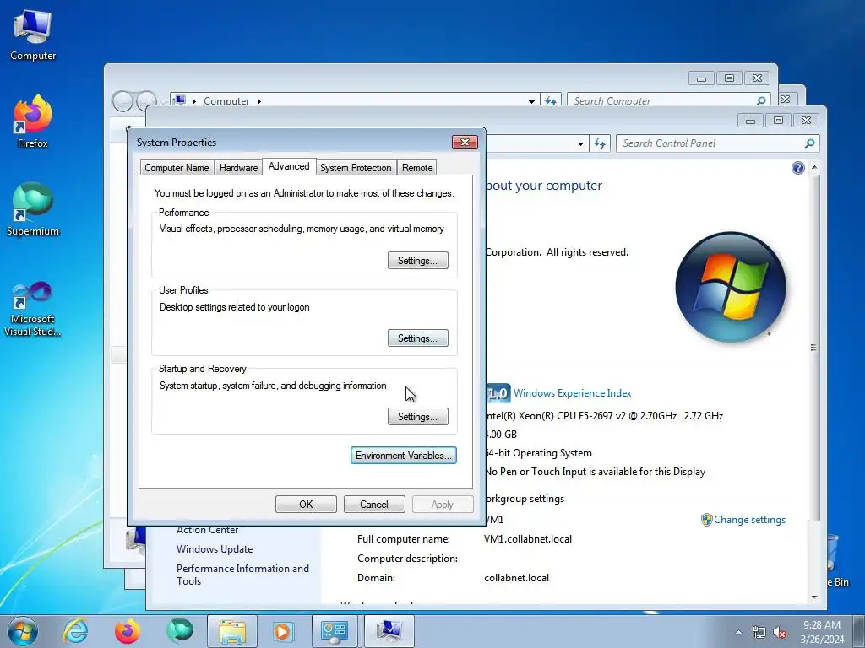
Task: Open the Supermium desktop shortcut
Action: (x=33, y=210)
